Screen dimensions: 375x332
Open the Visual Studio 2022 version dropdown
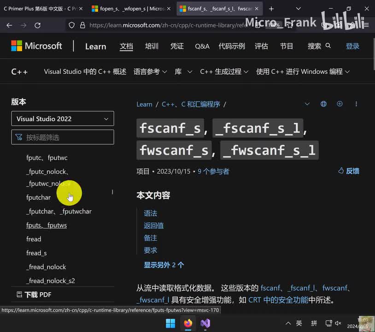pyautogui.click(x=63, y=119)
